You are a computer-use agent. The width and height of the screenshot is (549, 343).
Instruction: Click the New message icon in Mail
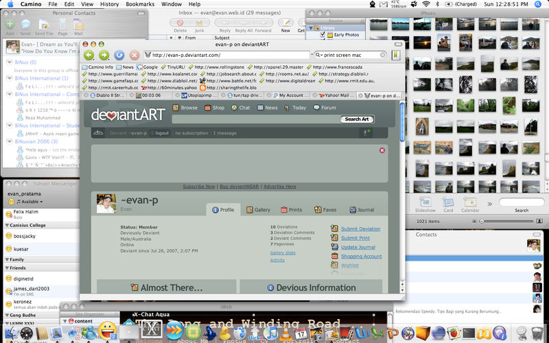[x=285, y=23]
